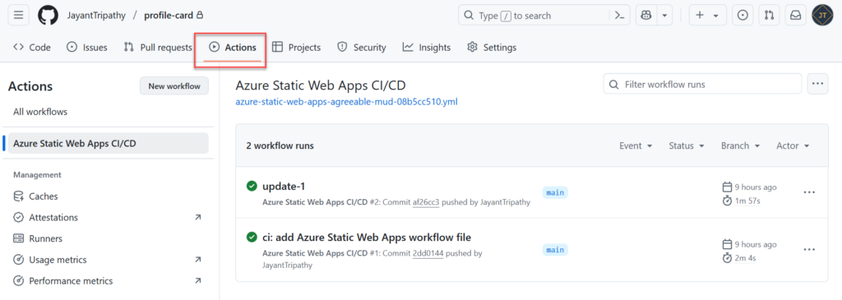Screen dimensions: 842x300
Task: Open GitHub Copilot chat icon
Action: click(646, 16)
